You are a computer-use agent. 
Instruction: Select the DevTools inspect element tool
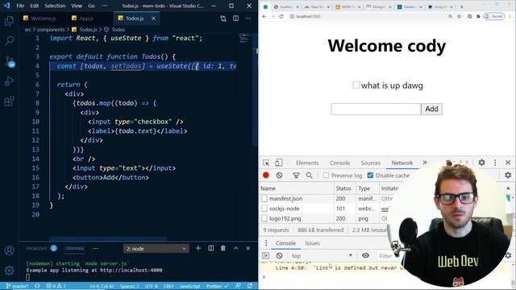click(x=266, y=163)
